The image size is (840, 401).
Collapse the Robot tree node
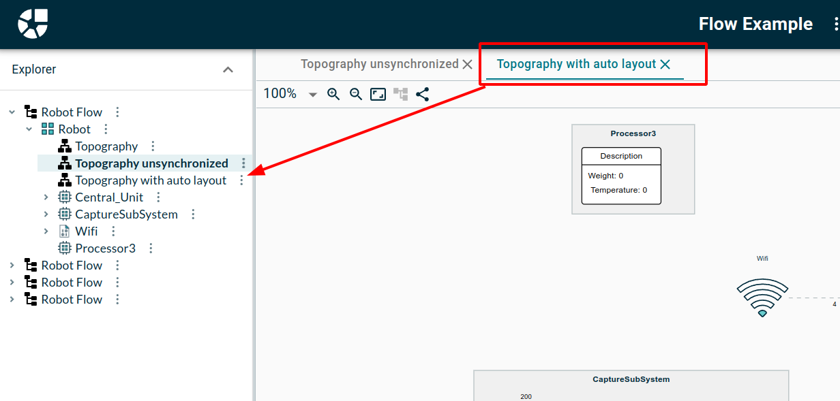tap(29, 129)
